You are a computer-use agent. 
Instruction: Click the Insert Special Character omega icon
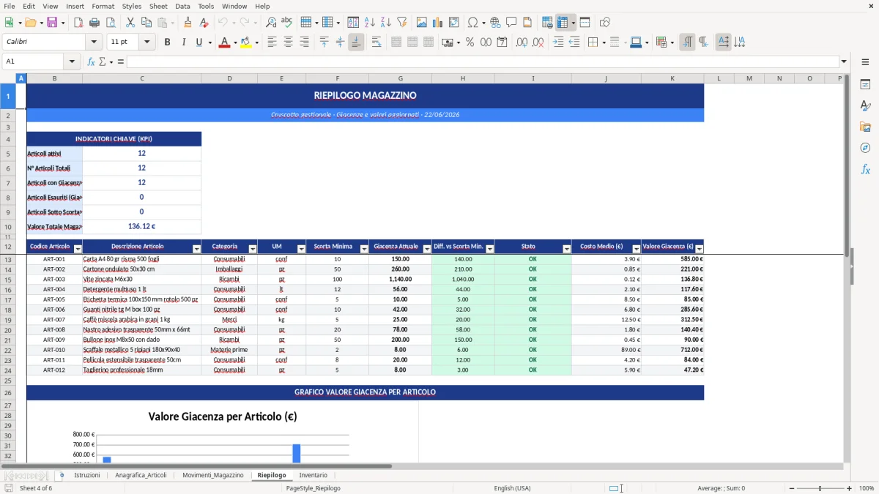(472, 23)
